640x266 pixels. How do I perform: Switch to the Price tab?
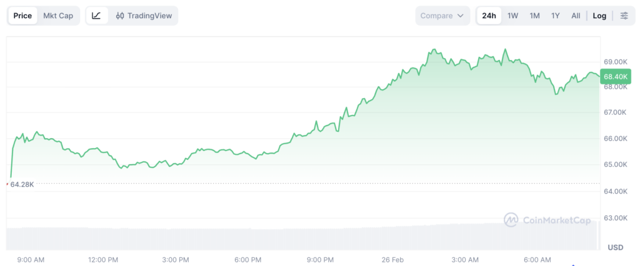coord(22,16)
